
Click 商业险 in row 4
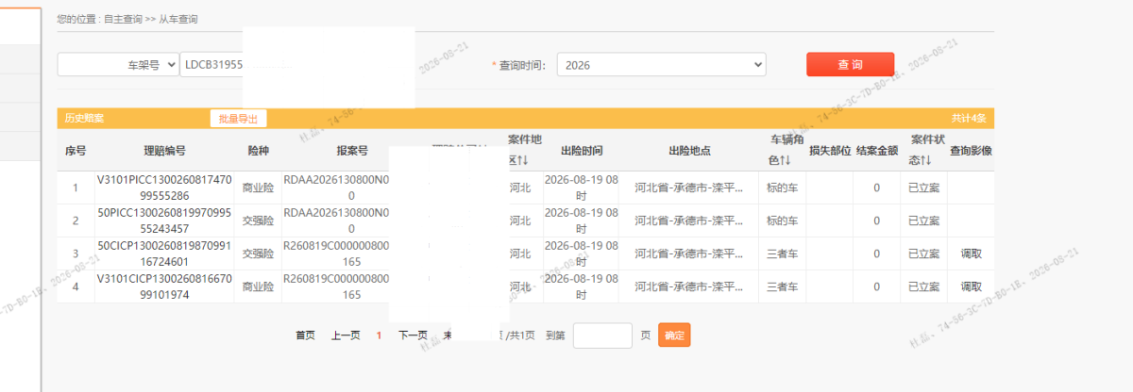(258, 286)
